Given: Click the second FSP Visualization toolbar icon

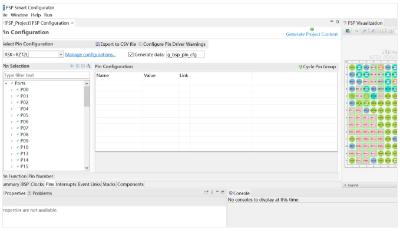Looking at the screenshot, I should (356, 31).
